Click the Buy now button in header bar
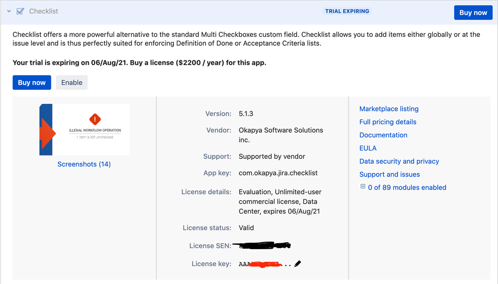The width and height of the screenshot is (498, 284). (x=473, y=12)
